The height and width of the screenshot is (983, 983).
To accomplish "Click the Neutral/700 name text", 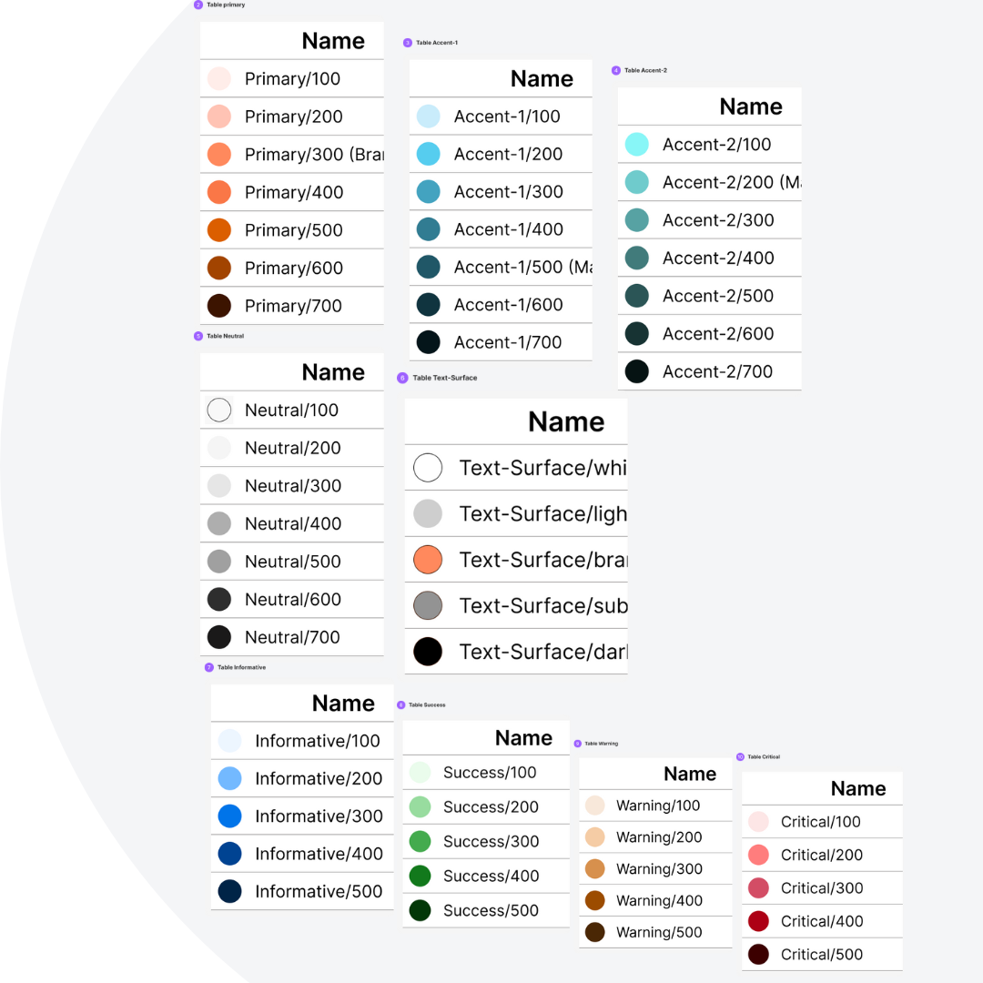I will [x=292, y=637].
